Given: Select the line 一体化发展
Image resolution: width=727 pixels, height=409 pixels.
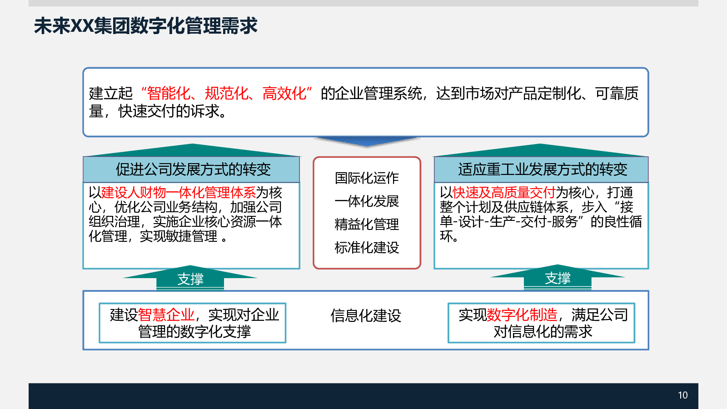Looking at the screenshot, I should coord(367,201).
